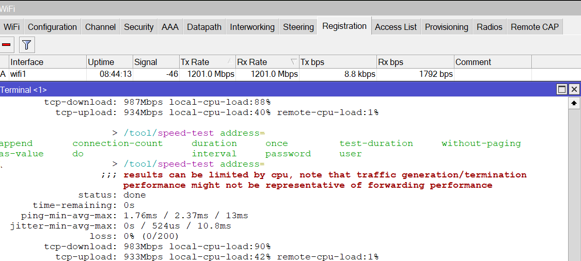Sort by the Signal column header
This screenshot has width=581, height=261.
tap(156, 62)
